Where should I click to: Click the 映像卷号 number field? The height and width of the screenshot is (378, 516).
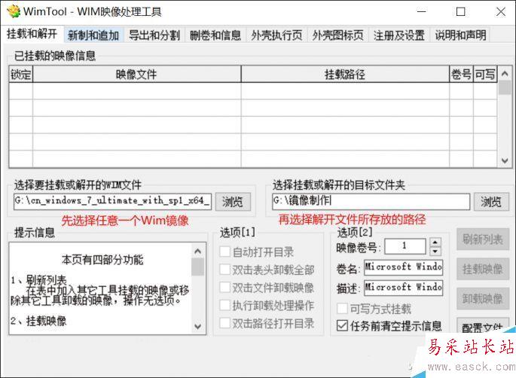(x=405, y=246)
